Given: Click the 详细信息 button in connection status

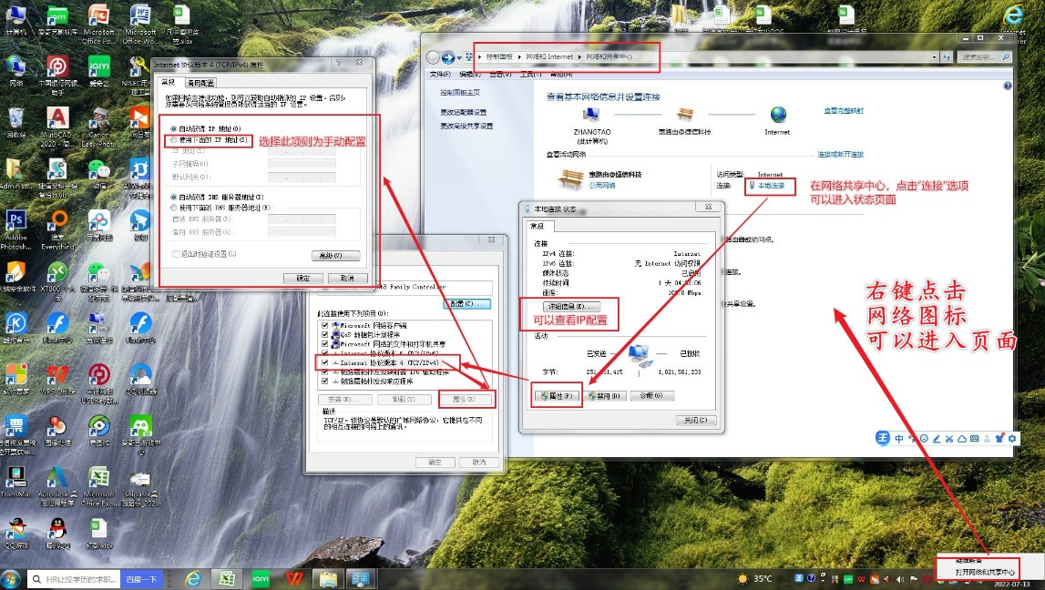Looking at the screenshot, I should point(572,307).
